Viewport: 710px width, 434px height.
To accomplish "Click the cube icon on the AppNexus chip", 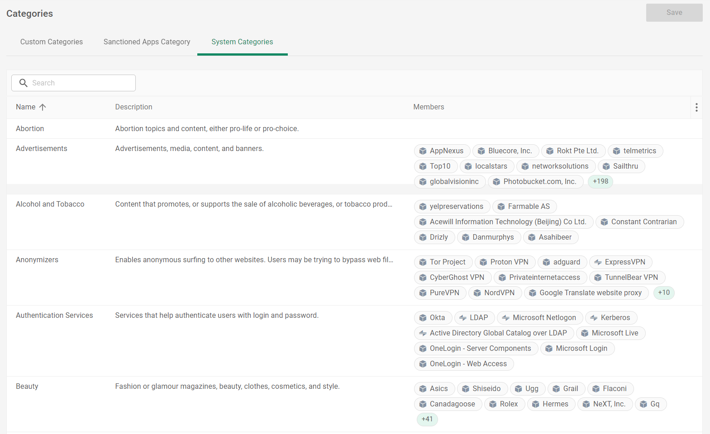I will [x=423, y=151].
